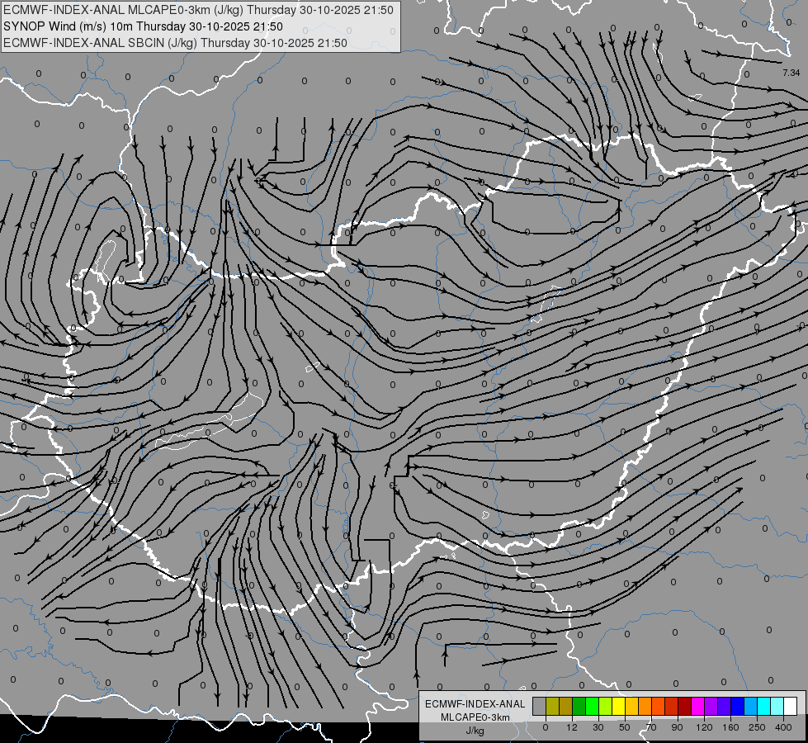The width and height of the screenshot is (808, 743).
Task: Click the legend tick label 0
Action: 546,727
